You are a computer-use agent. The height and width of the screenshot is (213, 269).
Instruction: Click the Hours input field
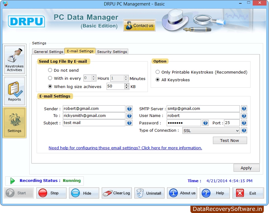[88, 78]
